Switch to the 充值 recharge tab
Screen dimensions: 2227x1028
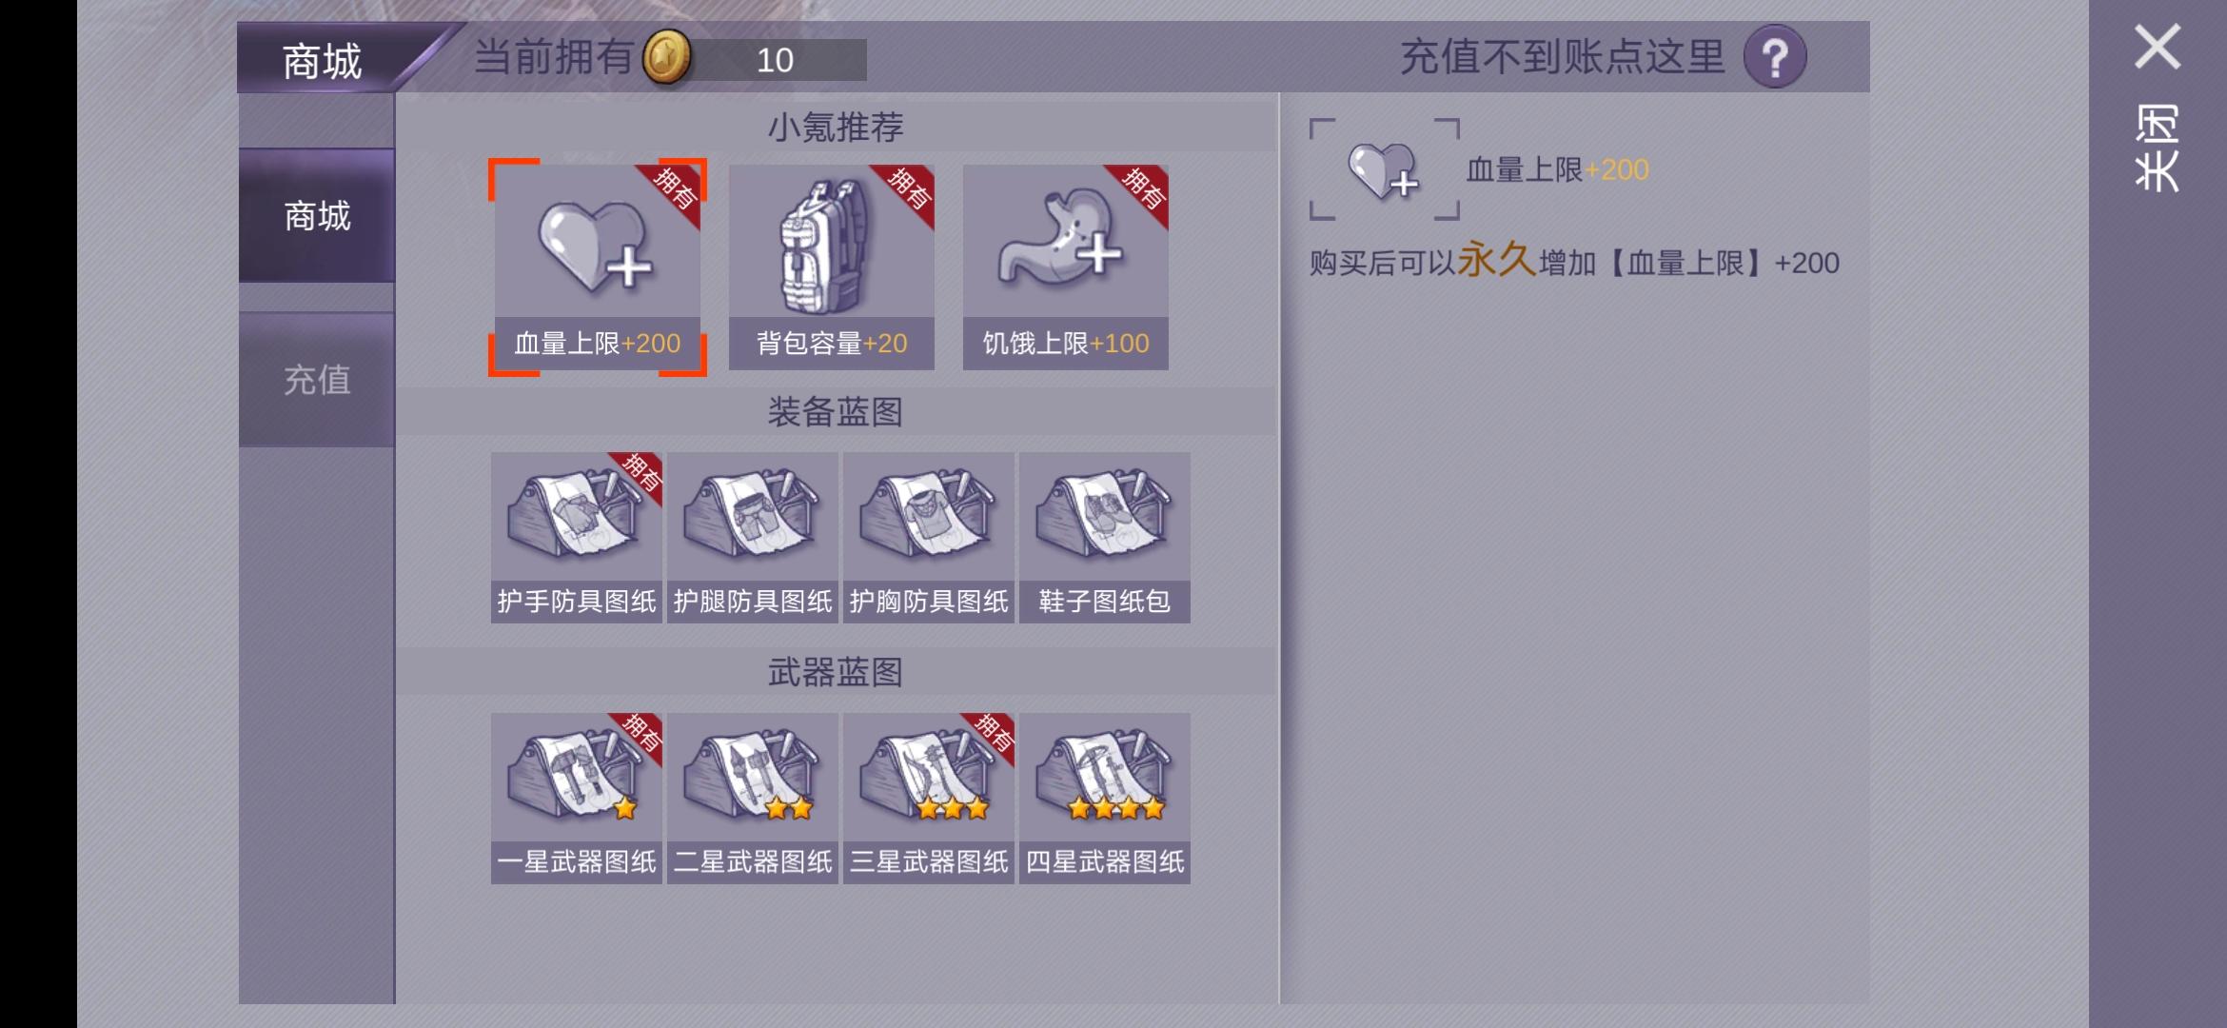click(317, 380)
